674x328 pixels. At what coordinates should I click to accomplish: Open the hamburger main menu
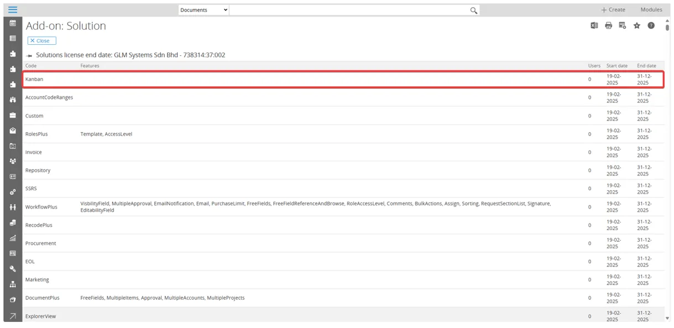(12, 10)
